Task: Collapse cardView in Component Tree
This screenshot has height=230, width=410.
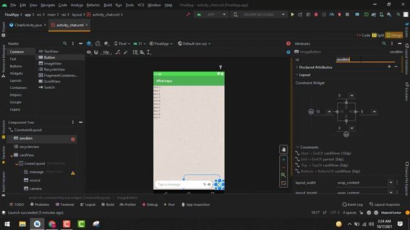Action: coord(12,155)
